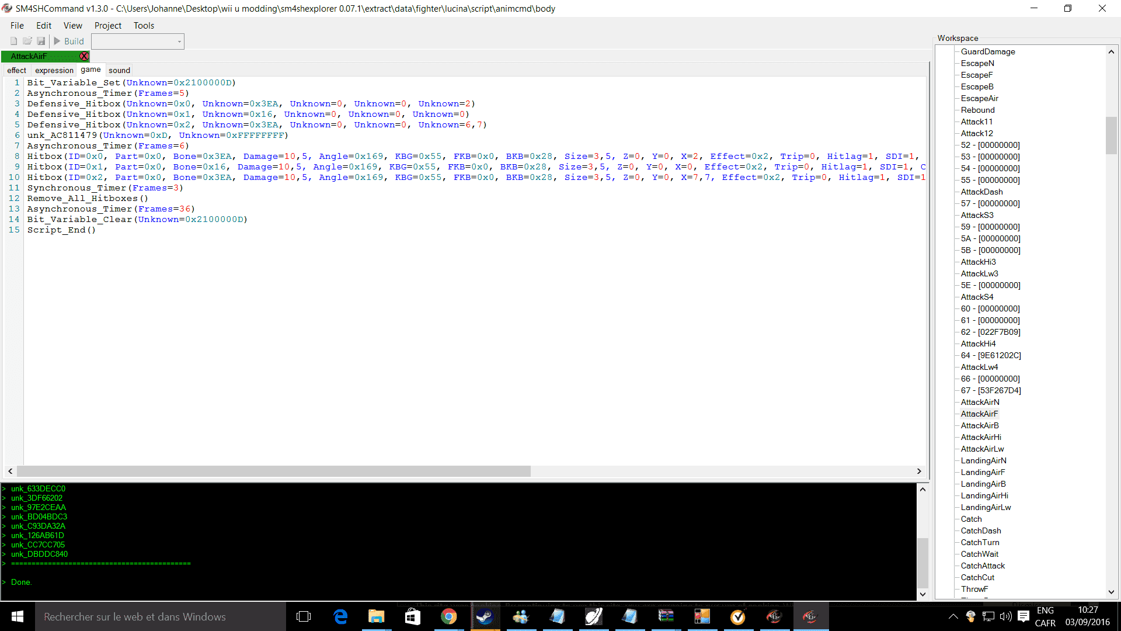Viewport: 1121px width, 631px height.
Task: Select AttackS4 in the Workspace tree
Action: pyautogui.click(x=977, y=297)
